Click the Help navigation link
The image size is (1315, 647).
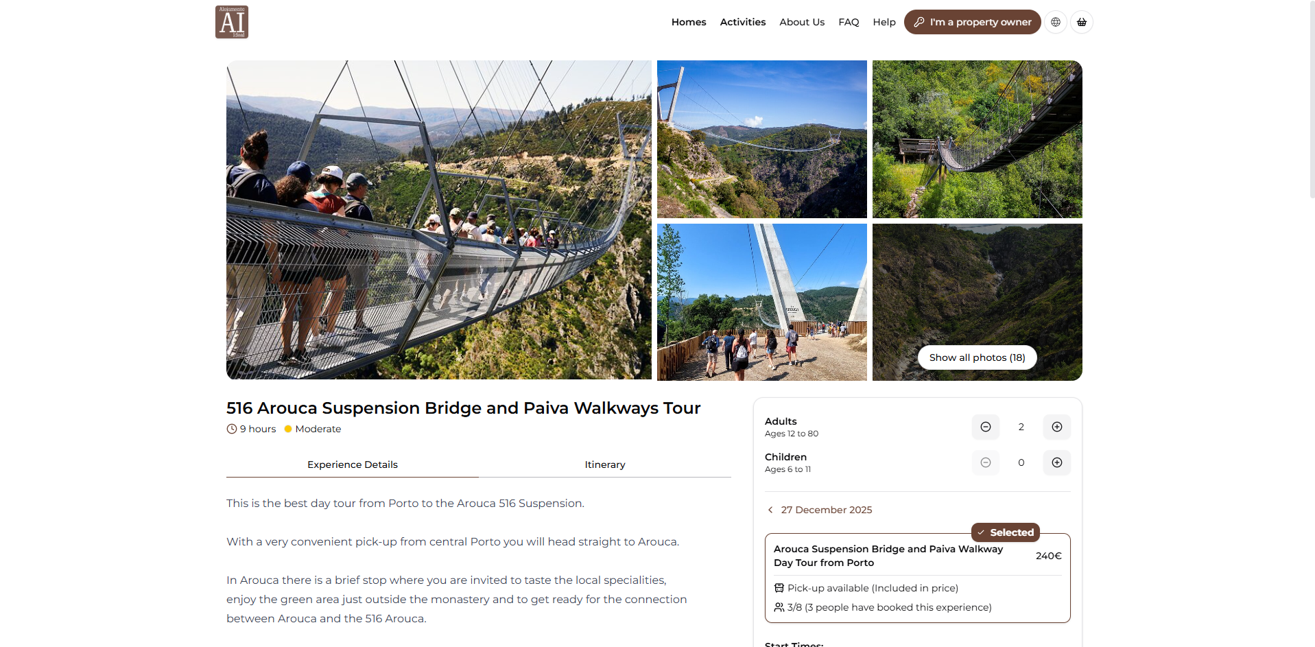pos(884,22)
